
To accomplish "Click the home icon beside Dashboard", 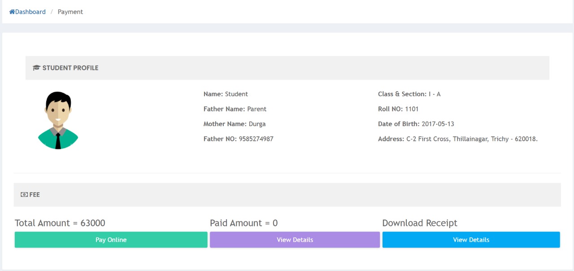I will click(x=12, y=12).
